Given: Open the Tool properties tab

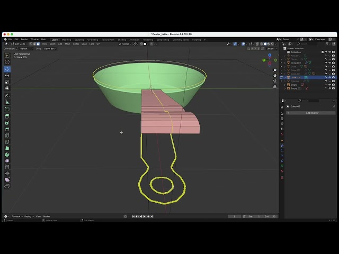Looking at the screenshot, I should 282,107.
